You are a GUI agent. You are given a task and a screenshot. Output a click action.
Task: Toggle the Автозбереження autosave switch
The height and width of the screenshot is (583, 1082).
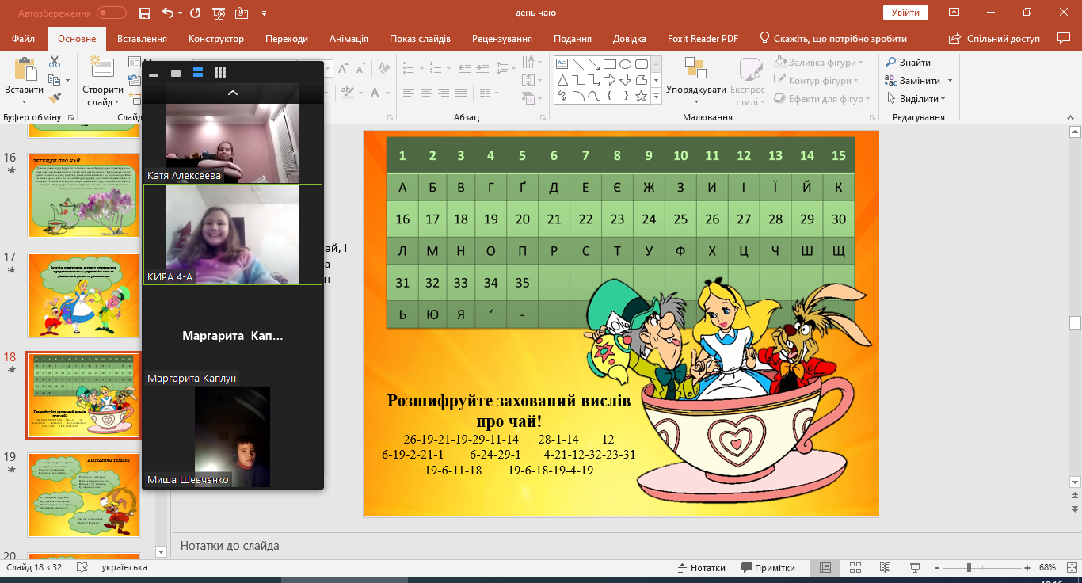(x=111, y=13)
